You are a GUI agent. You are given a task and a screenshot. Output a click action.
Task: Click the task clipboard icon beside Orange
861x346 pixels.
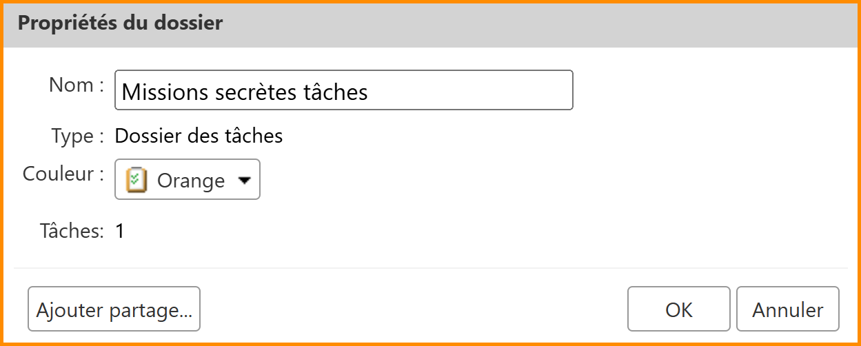click(136, 180)
